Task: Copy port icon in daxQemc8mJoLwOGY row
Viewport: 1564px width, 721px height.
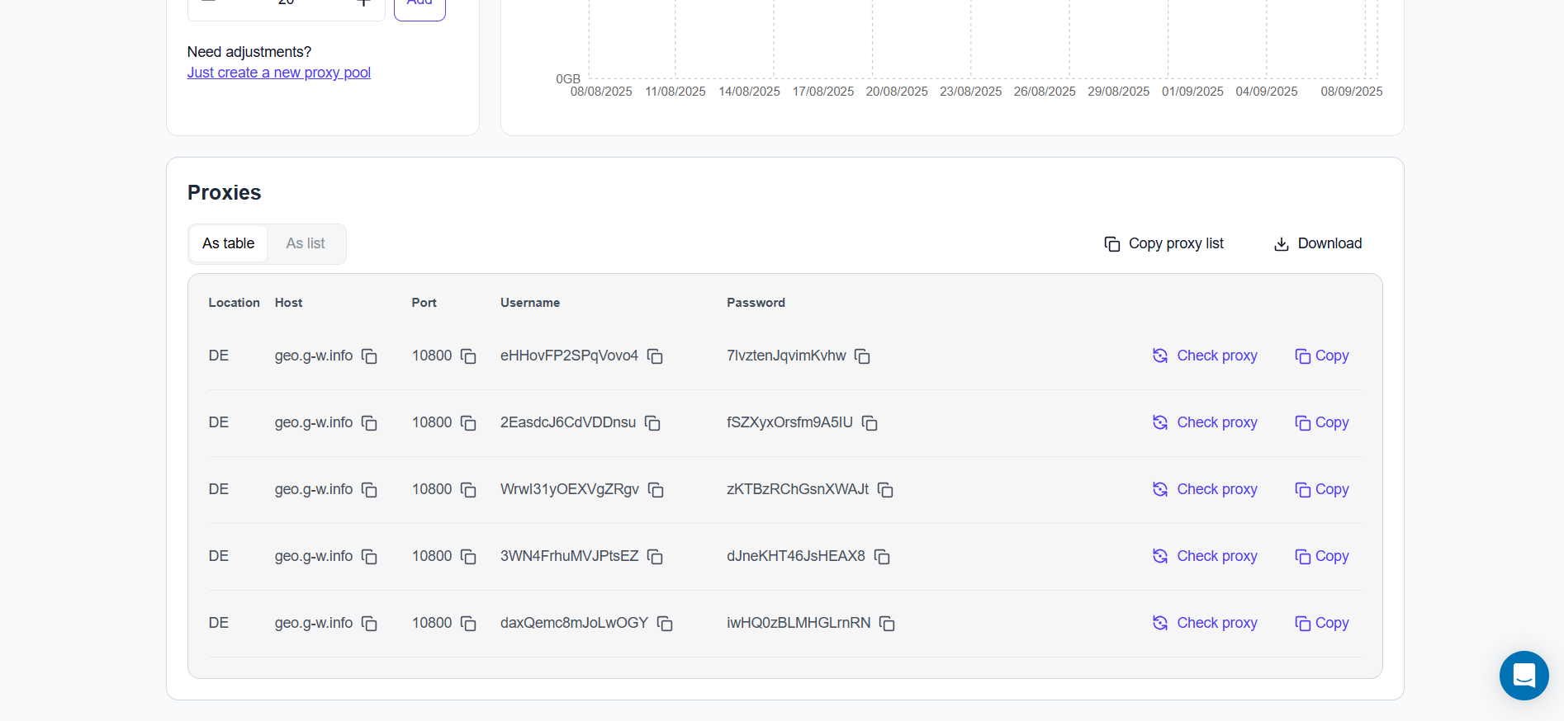Action: 468,624
